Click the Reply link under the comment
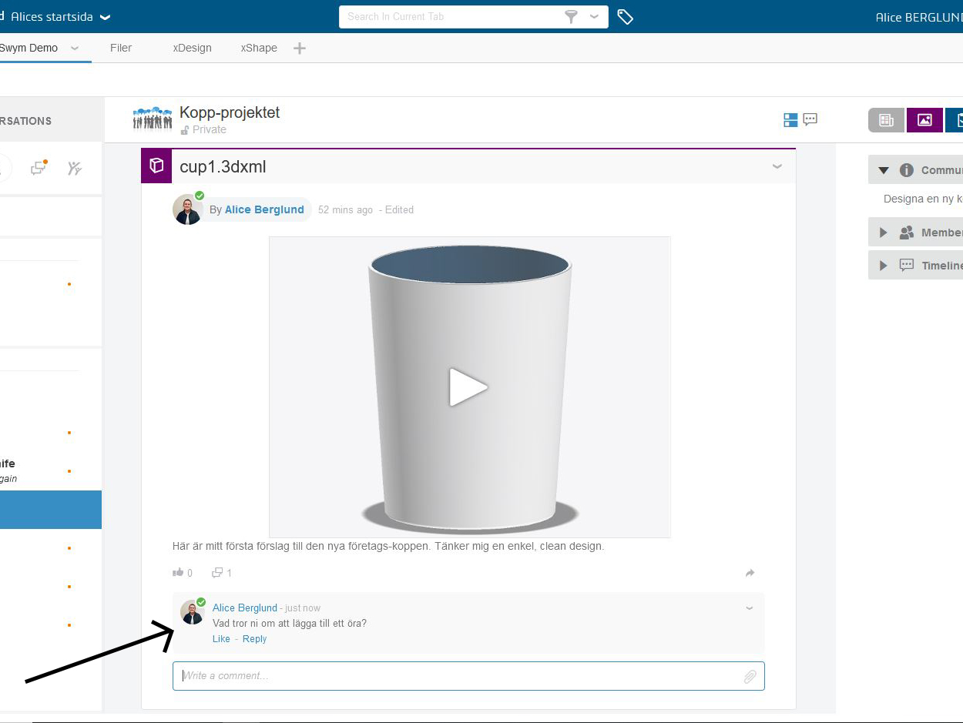963x723 pixels. coord(254,639)
